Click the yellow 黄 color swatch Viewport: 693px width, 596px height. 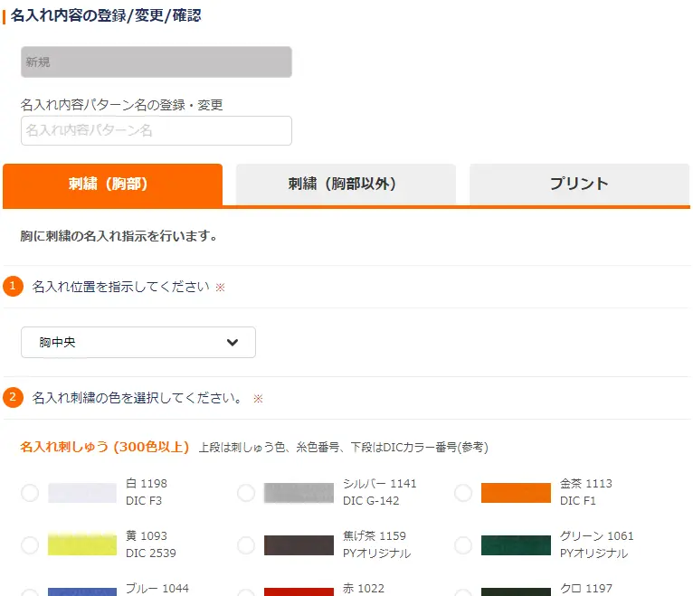pos(82,545)
